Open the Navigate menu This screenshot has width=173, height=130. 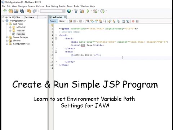tap(22, 6)
